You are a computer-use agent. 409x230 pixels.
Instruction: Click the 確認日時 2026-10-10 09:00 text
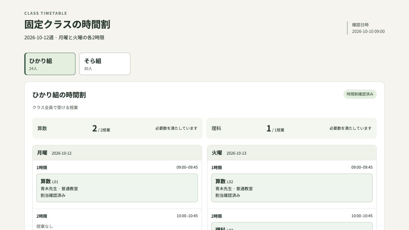click(x=368, y=28)
